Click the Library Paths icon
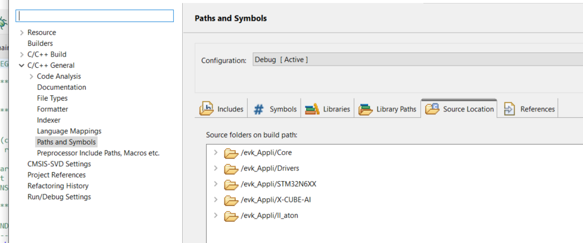The width and height of the screenshot is (583, 243). (366, 109)
